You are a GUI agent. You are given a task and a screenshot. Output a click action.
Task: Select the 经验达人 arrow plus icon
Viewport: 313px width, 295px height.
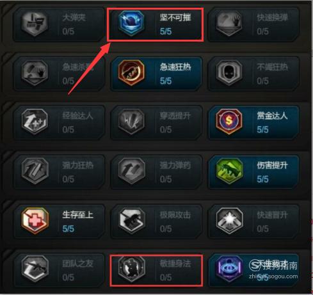point(35,121)
